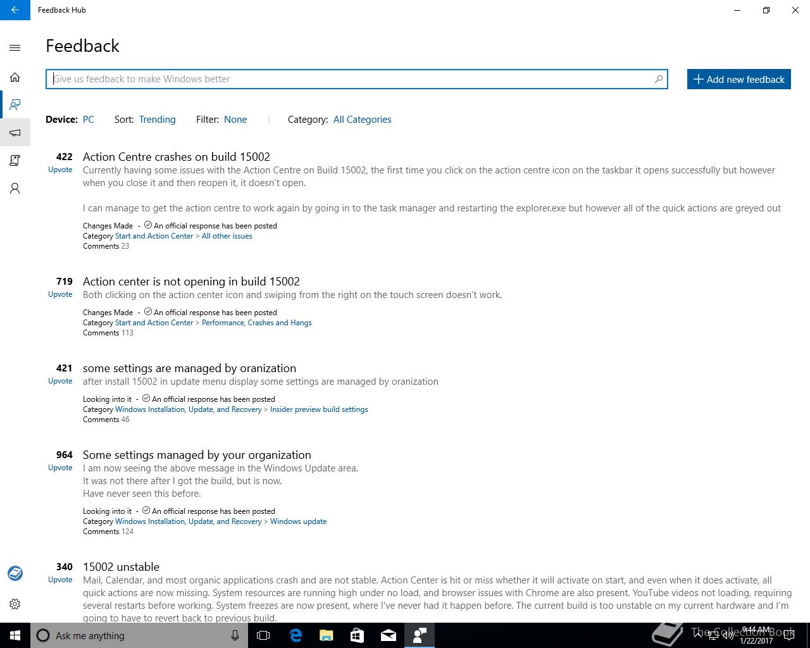The image size is (810, 648).
Task: Click 'Start and Action Center' link above Comments 113
Action: [x=154, y=323]
